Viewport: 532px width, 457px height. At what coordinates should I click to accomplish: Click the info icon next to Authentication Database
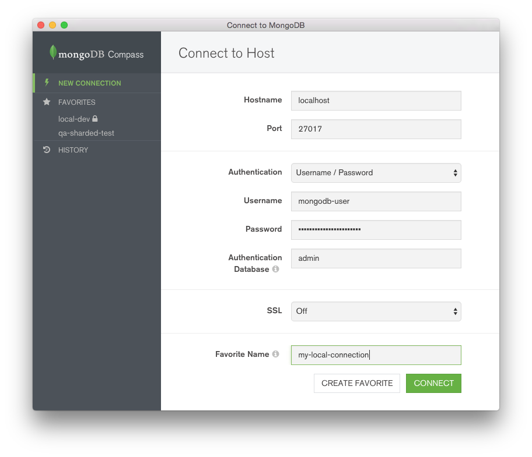pos(275,269)
